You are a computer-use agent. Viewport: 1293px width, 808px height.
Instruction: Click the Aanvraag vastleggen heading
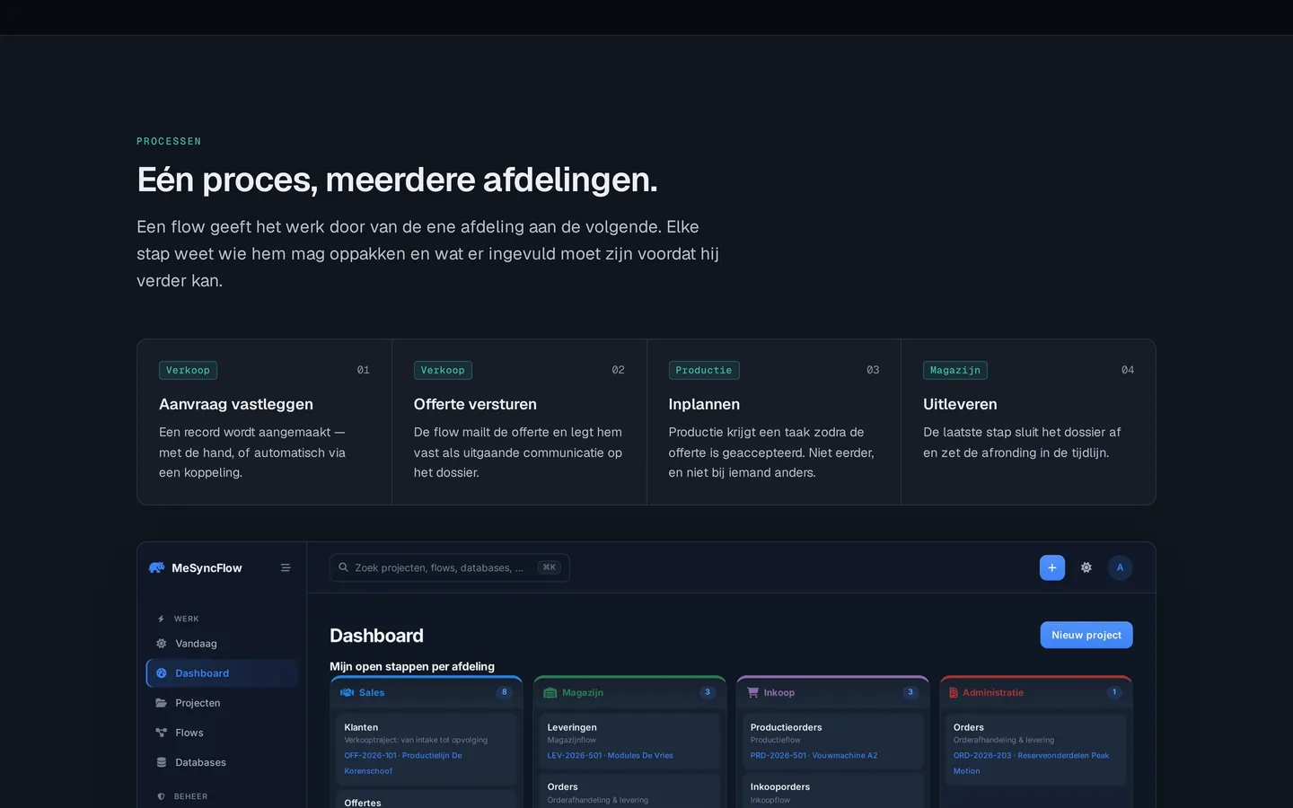pos(236,404)
